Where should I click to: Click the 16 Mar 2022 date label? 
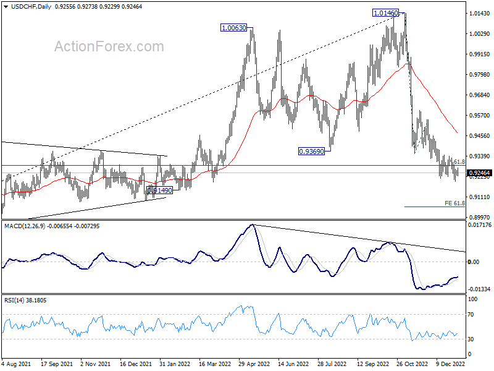pyautogui.click(x=215, y=364)
